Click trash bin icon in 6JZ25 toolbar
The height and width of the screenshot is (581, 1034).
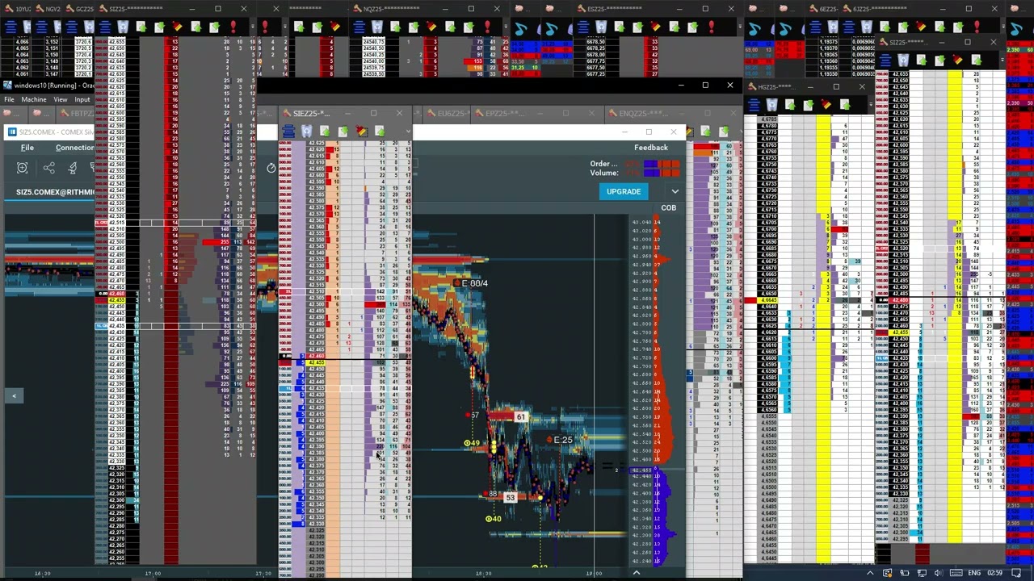[x=866, y=27]
